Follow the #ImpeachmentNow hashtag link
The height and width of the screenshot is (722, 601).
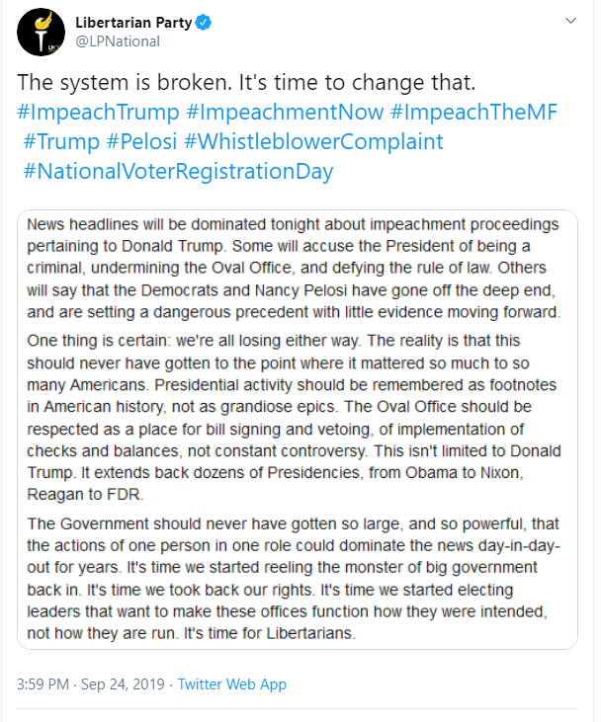point(279,110)
